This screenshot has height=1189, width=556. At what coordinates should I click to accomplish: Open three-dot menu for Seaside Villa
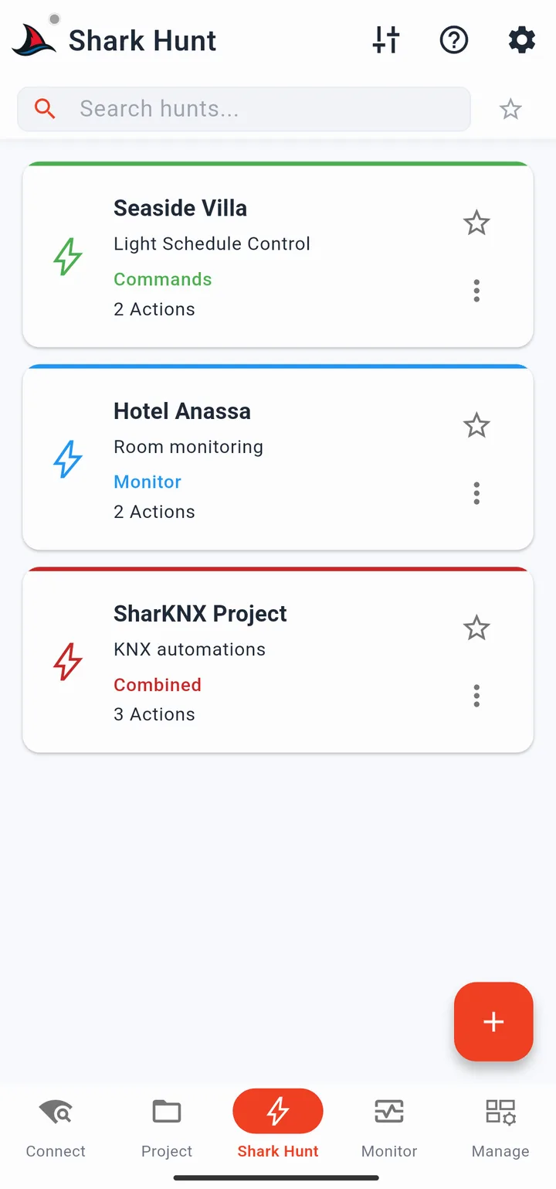476,291
